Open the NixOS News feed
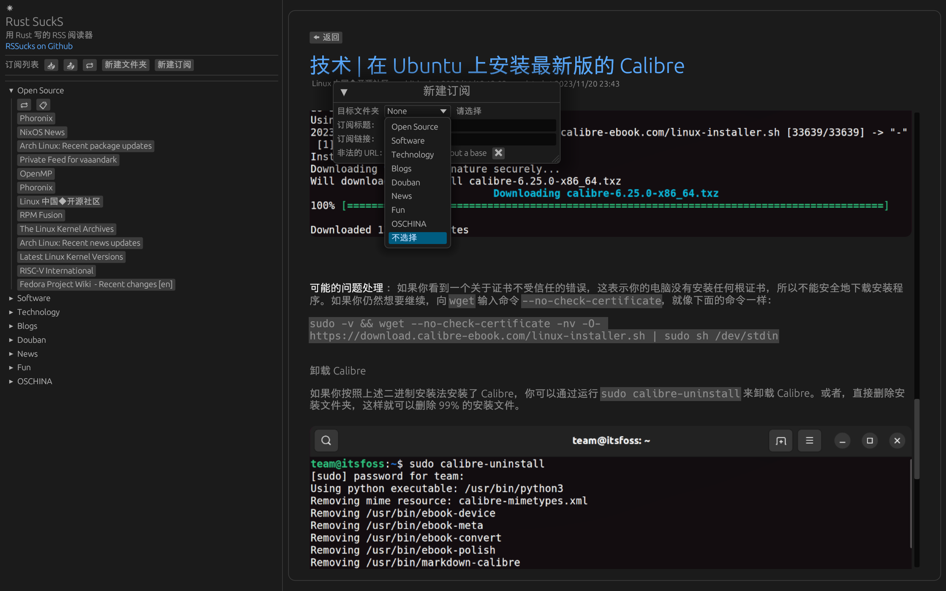 42,132
